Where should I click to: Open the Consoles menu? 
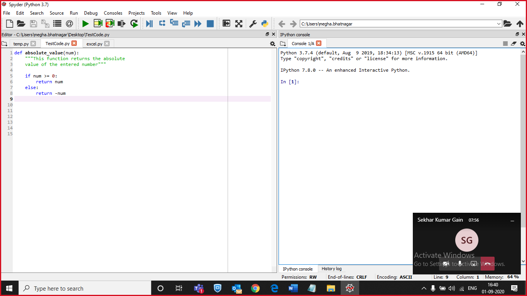(113, 13)
